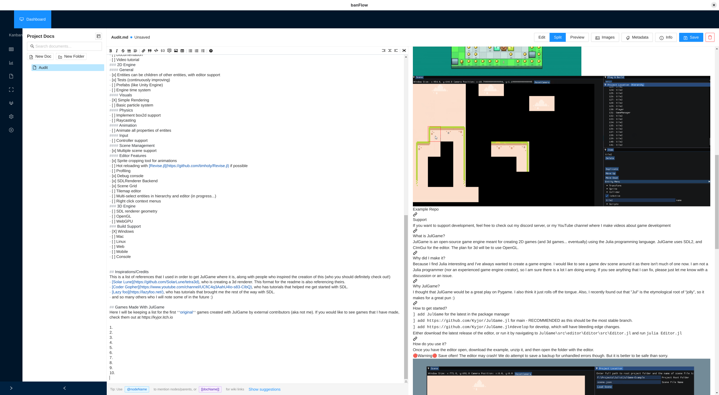
Task: Insert blockquote with the quote icon
Action: point(150,51)
